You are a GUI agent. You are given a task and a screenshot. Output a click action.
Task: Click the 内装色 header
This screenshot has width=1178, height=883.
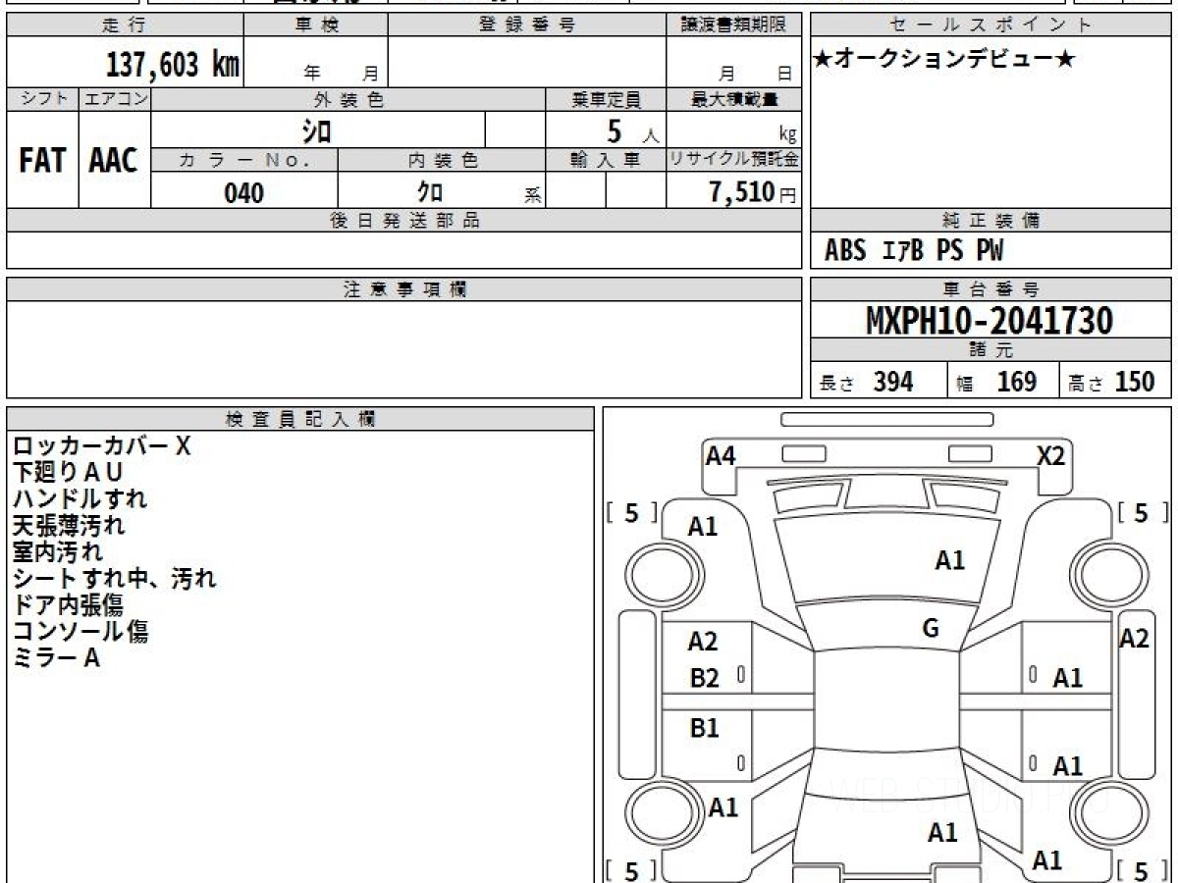pos(441,161)
